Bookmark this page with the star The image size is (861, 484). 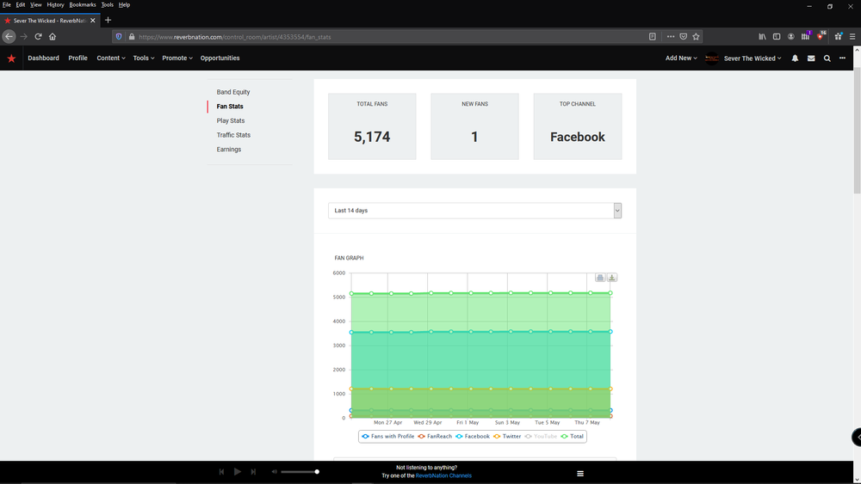tap(696, 37)
